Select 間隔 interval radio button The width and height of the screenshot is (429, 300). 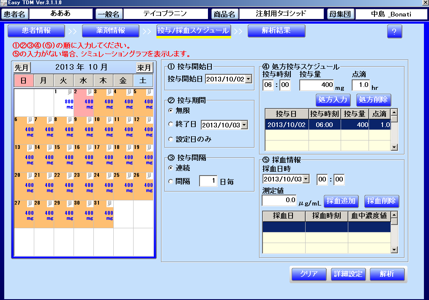171,181
